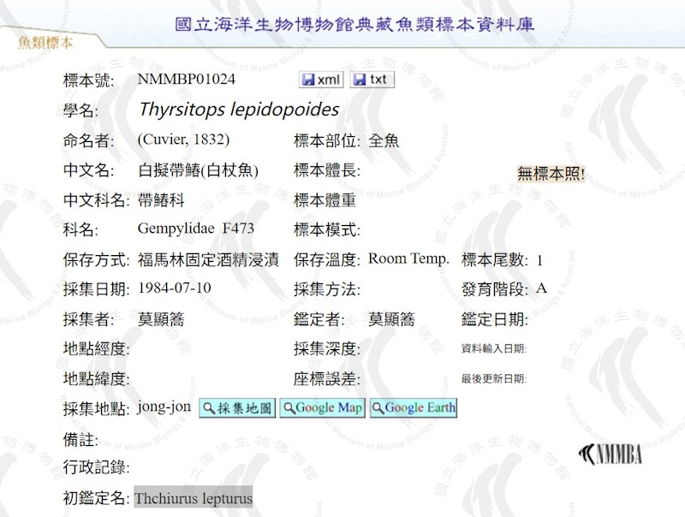This screenshot has height=517, width=685.
Task: Click the magnifier icon on 採集地圖 button
Action: click(x=209, y=408)
